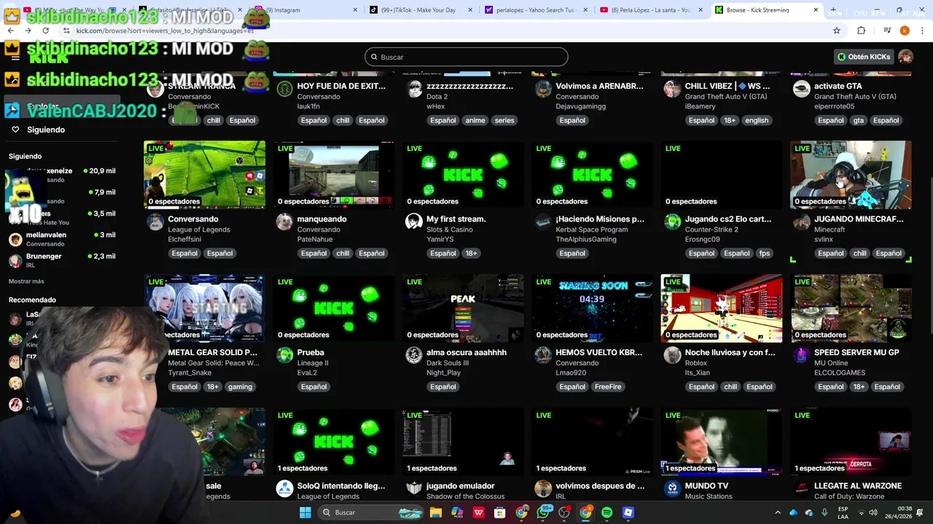The height and width of the screenshot is (524, 933).
Task: Open the alma oscura aaahhhh stream title
Action: point(466,352)
